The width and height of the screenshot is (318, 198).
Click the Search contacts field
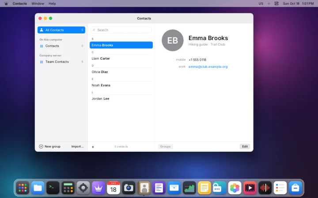121,30
